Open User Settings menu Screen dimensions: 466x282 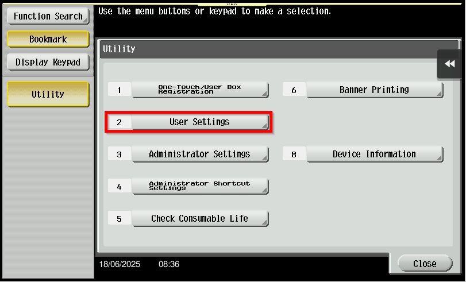[x=199, y=122]
